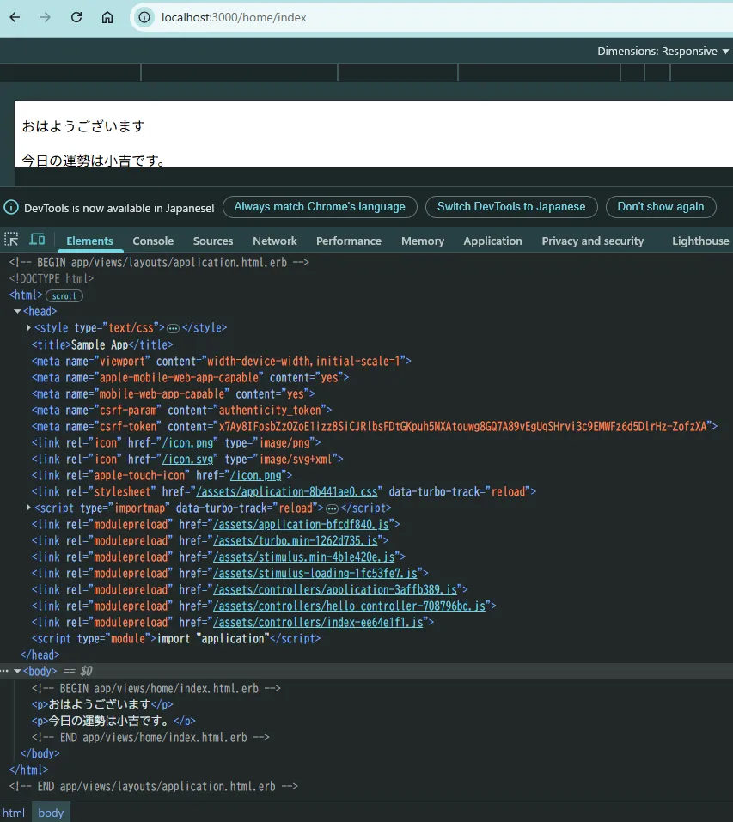Click the おはようございます text in the page
733x822 pixels.
click(x=83, y=126)
